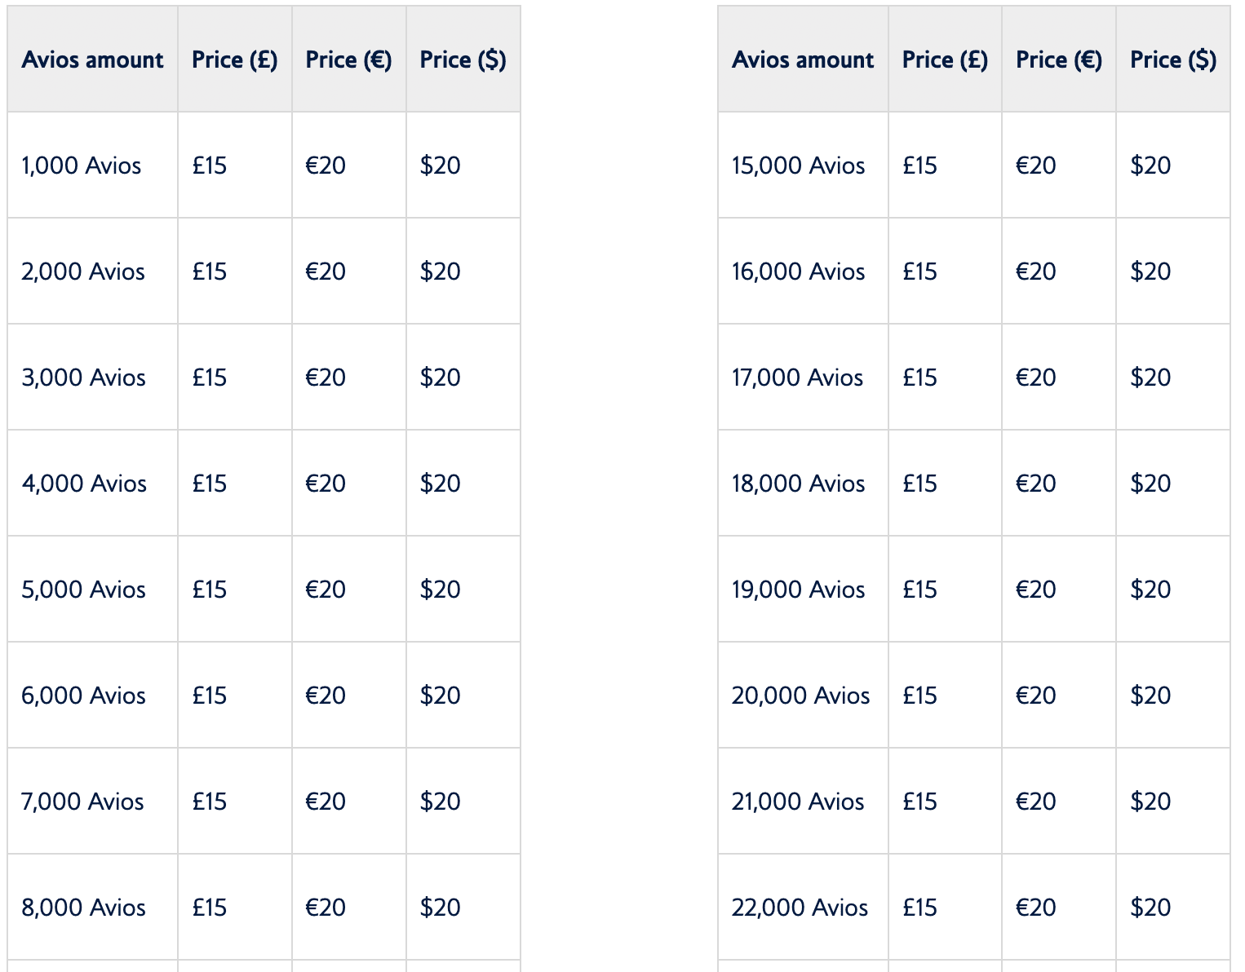This screenshot has height=972, width=1245.
Task: Select the $20 price for 7,000 Avios
Action: [x=441, y=802]
